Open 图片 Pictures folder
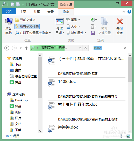The height and width of the screenshot is (141, 134). 16,118
